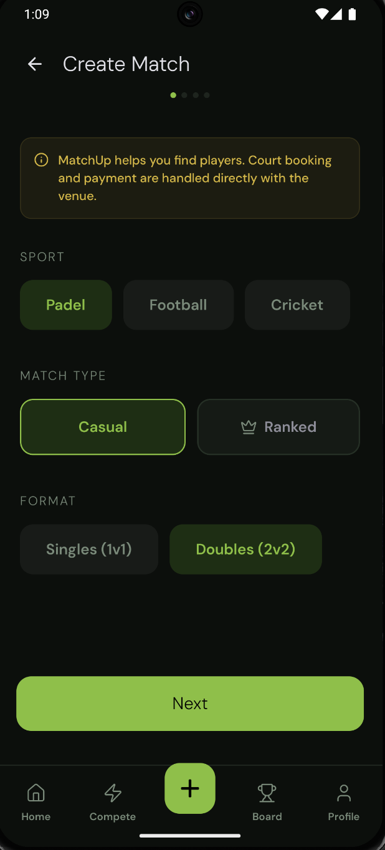Switch match type to Ranked

tap(278, 427)
